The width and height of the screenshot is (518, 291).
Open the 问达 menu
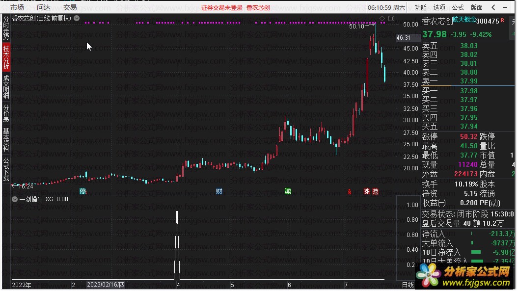tap(44, 7)
